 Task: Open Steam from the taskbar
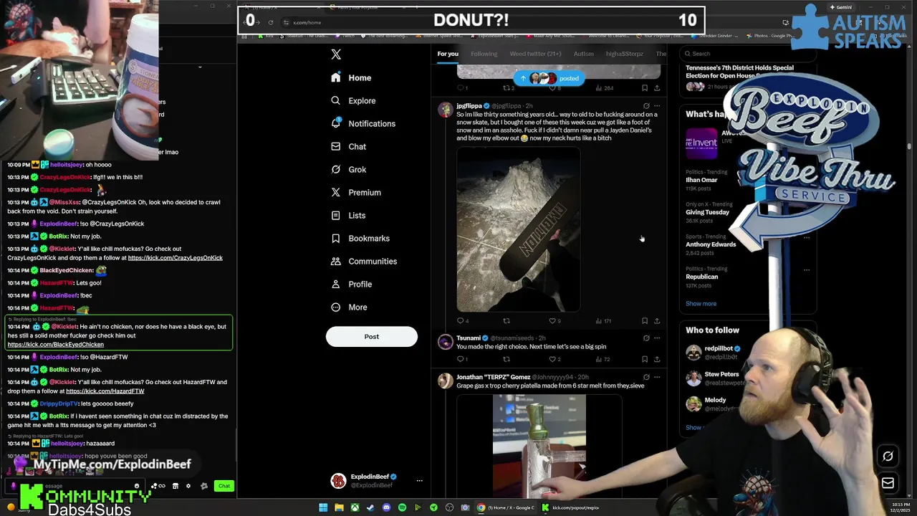click(x=370, y=507)
